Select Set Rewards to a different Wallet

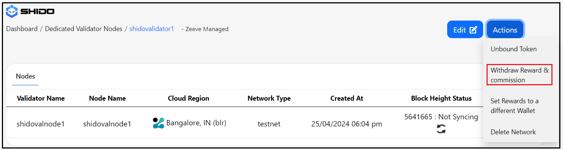click(x=514, y=105)
